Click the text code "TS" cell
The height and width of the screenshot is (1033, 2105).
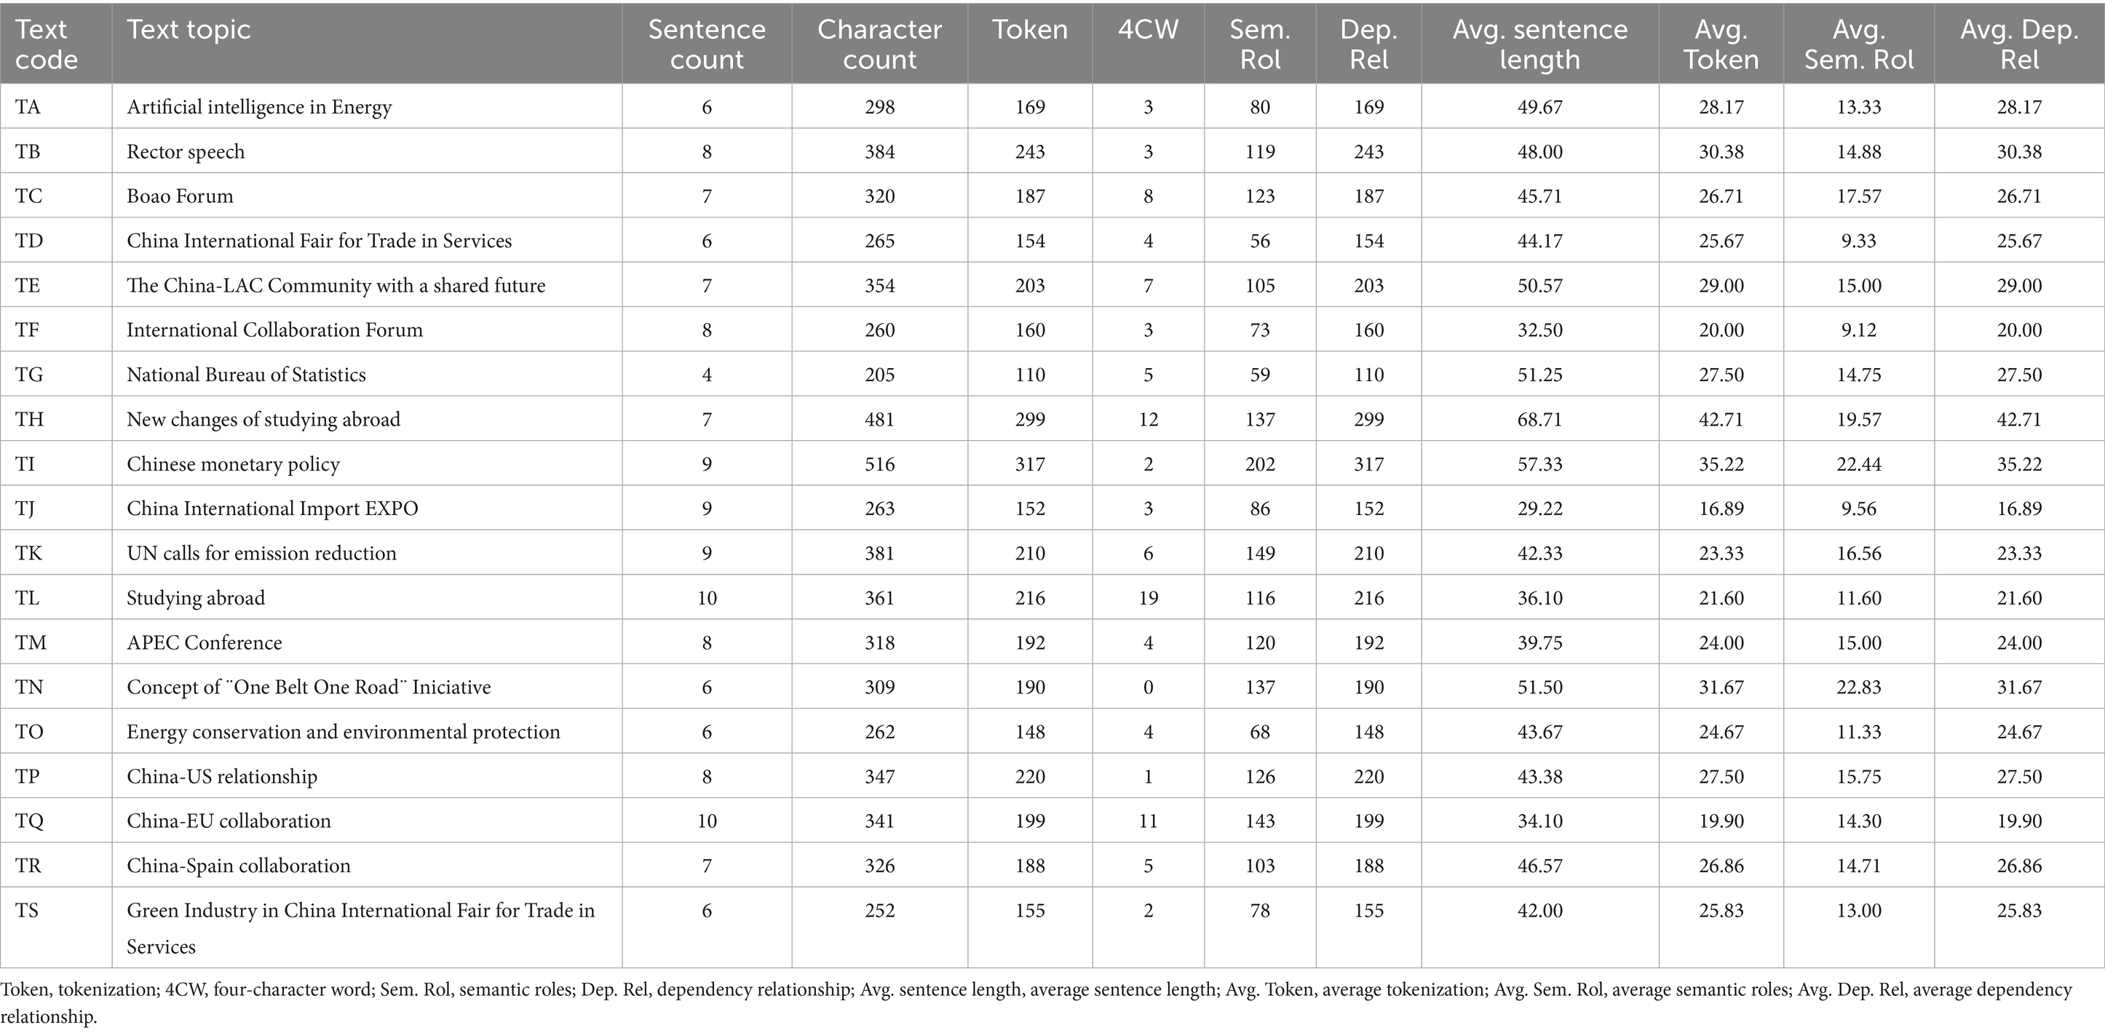click(x=27, y=911)
